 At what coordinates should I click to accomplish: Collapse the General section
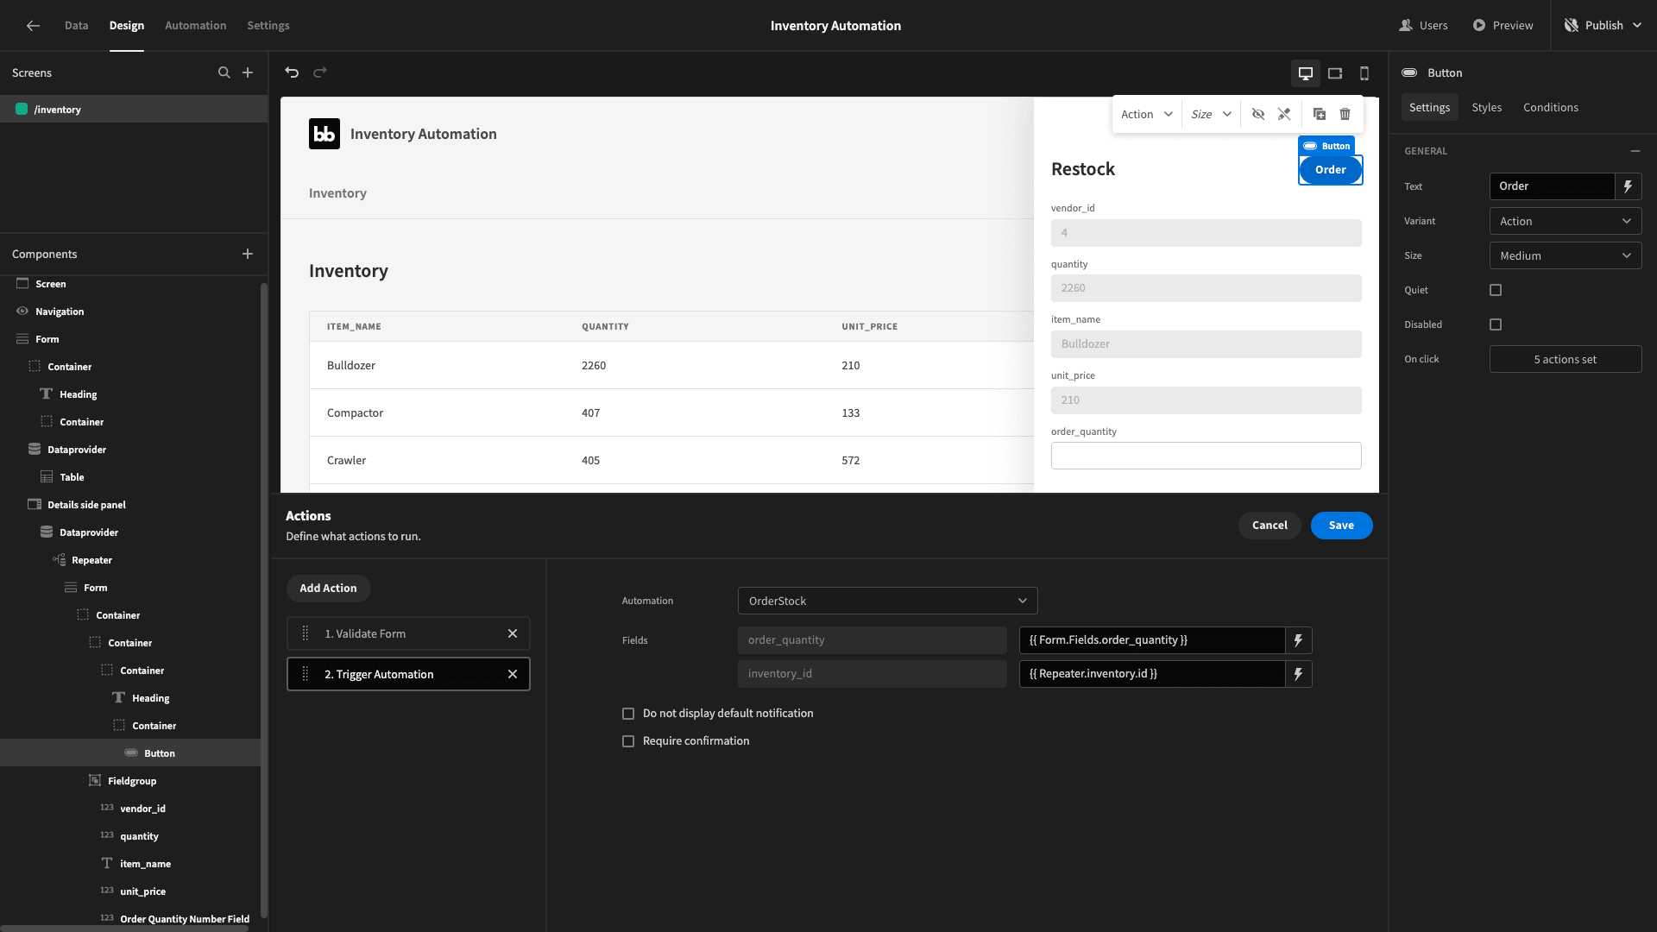1635,151
